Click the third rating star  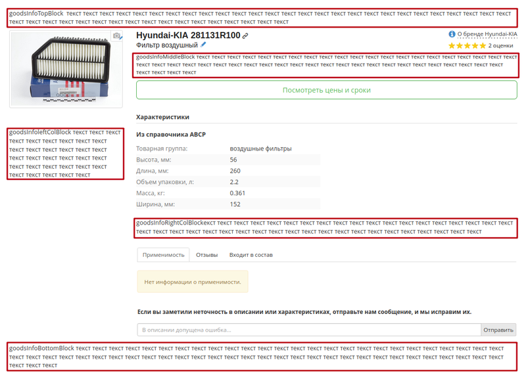pyautogui.click(x=467, y=46)
